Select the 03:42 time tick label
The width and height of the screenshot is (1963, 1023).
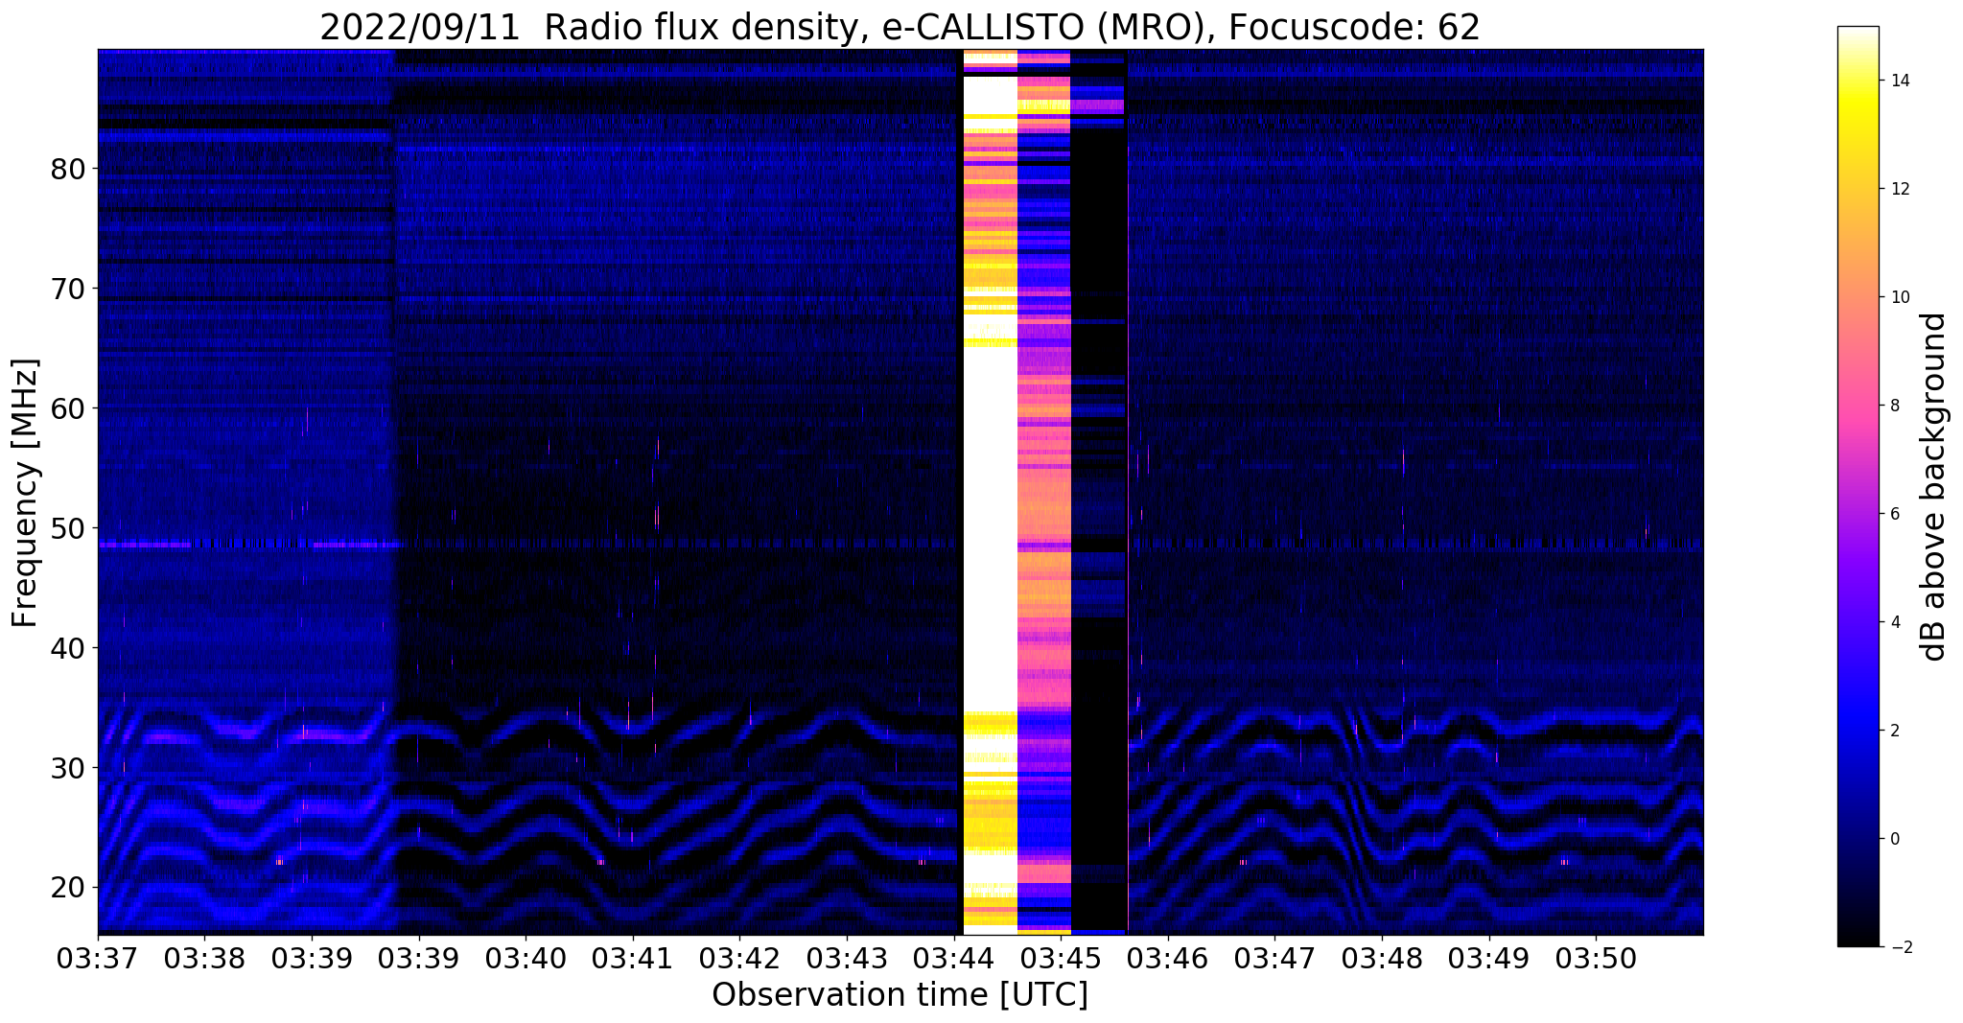coord(739,958)
